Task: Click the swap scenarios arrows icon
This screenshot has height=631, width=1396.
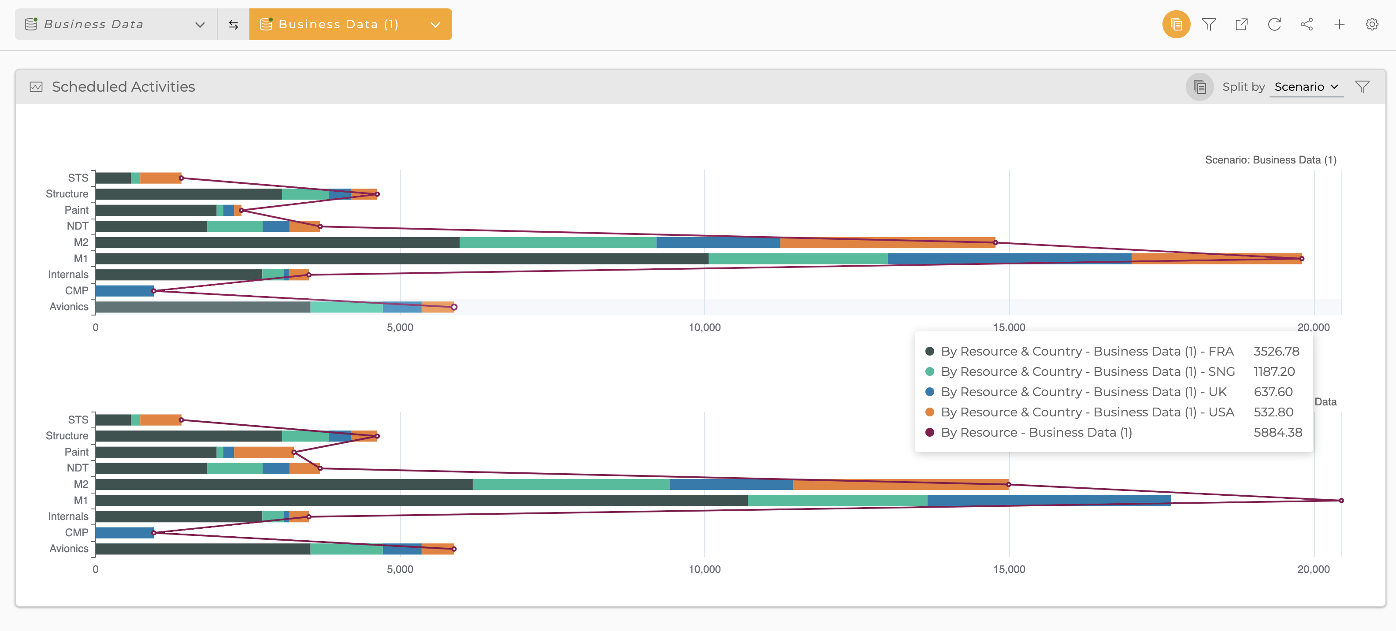Action: coord(233,24)
